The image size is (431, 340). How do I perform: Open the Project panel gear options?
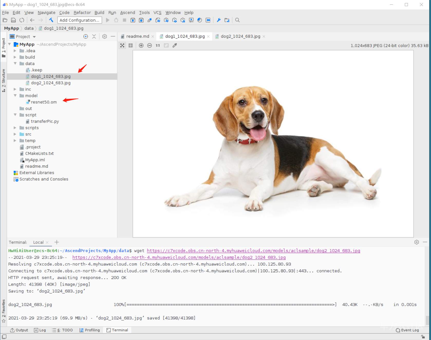(x=105, y=36)
